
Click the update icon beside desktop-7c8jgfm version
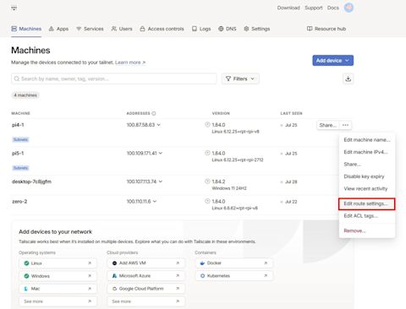click(x=207, y=181)
